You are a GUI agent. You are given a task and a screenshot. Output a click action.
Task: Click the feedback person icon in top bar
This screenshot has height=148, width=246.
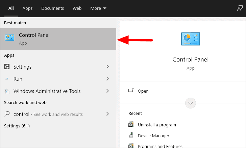(x=240, y=8)
